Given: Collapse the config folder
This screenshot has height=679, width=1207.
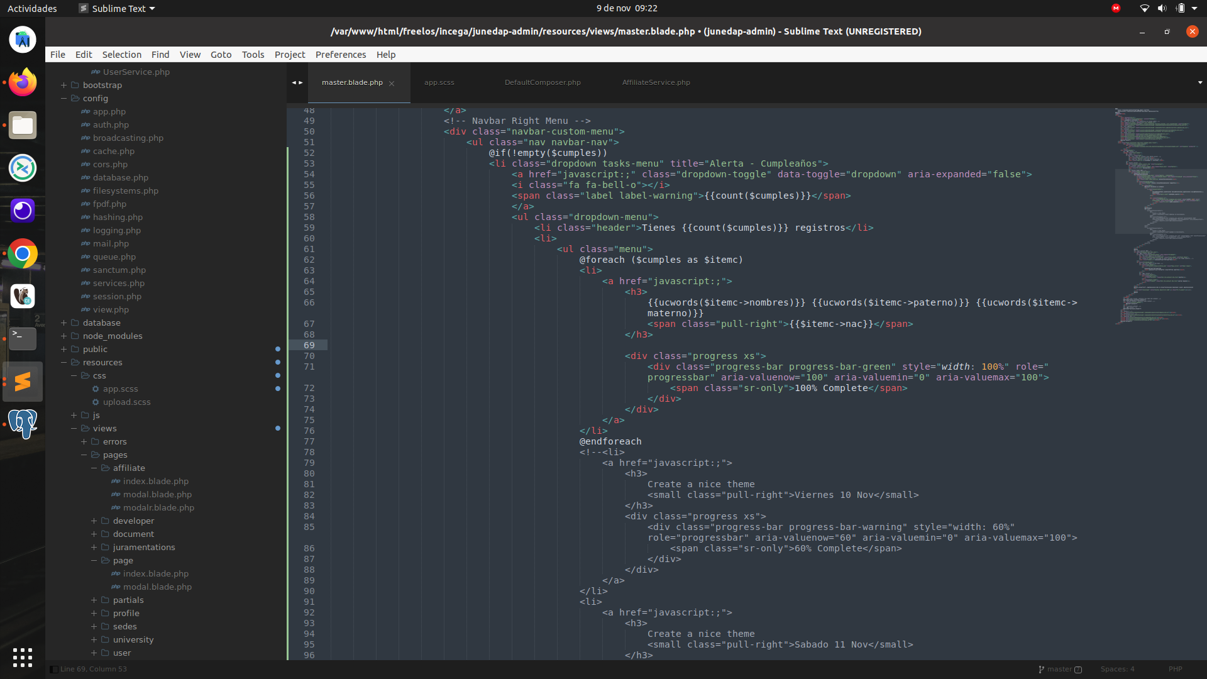Looking at the screenshot, I should click(x=63, y=98).
